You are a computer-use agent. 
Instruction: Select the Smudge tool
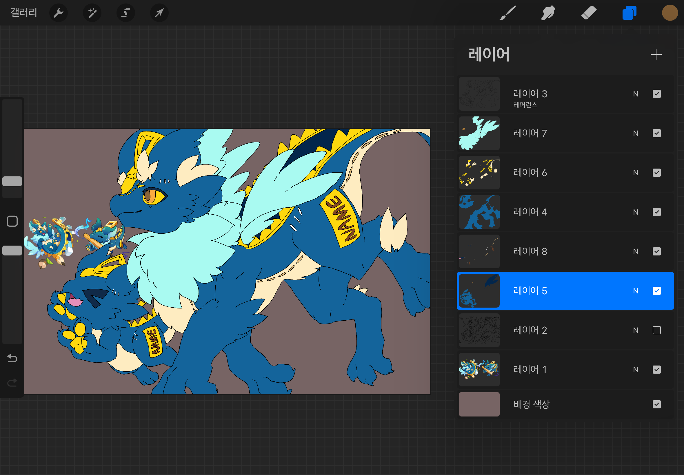[548, 13]
